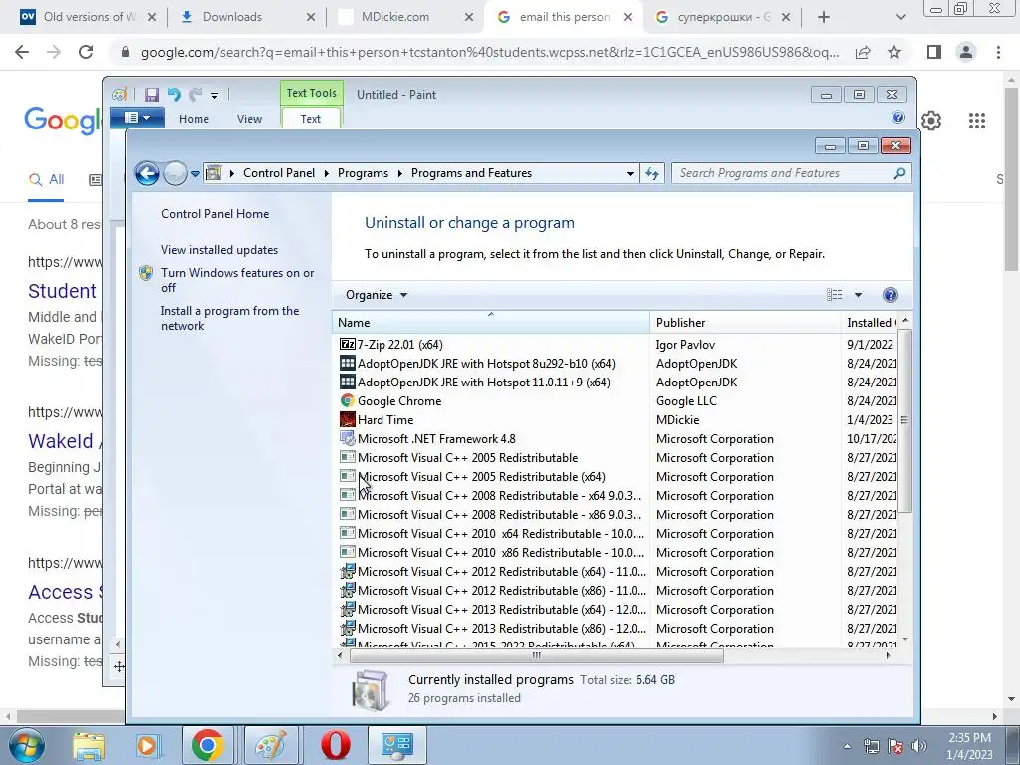This screenshot has width=1020, height=765.
Task: Click the Igor Pavlov publisher cell
Action: (685, 344)
